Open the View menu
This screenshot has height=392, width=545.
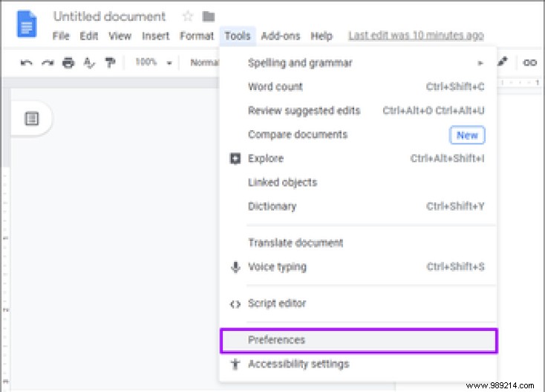(120, 36)
